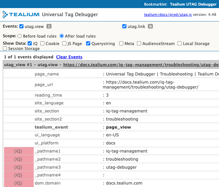The width and height of the screenshot is (219, 187).
Task: Click the site_section2 value troubleshooting
Action: (122, 119)
